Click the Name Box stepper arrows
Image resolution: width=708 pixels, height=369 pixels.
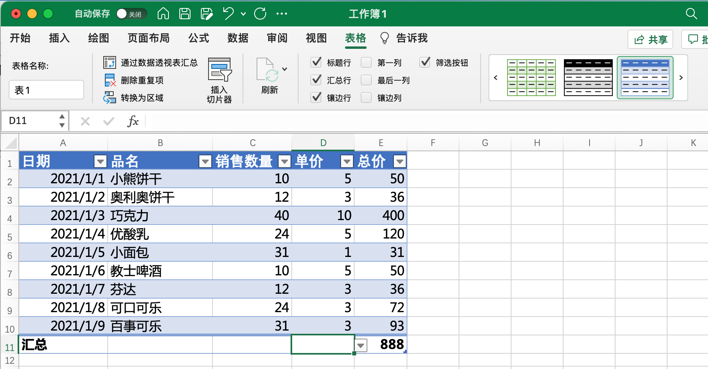(x=62, y=121)
